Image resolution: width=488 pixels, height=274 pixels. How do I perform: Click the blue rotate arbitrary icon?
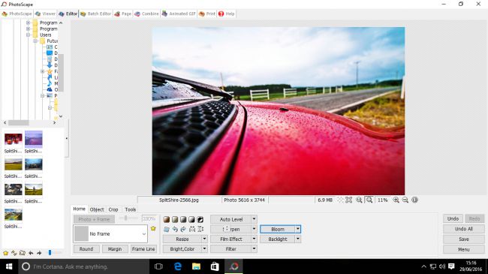tap(167, 229)
